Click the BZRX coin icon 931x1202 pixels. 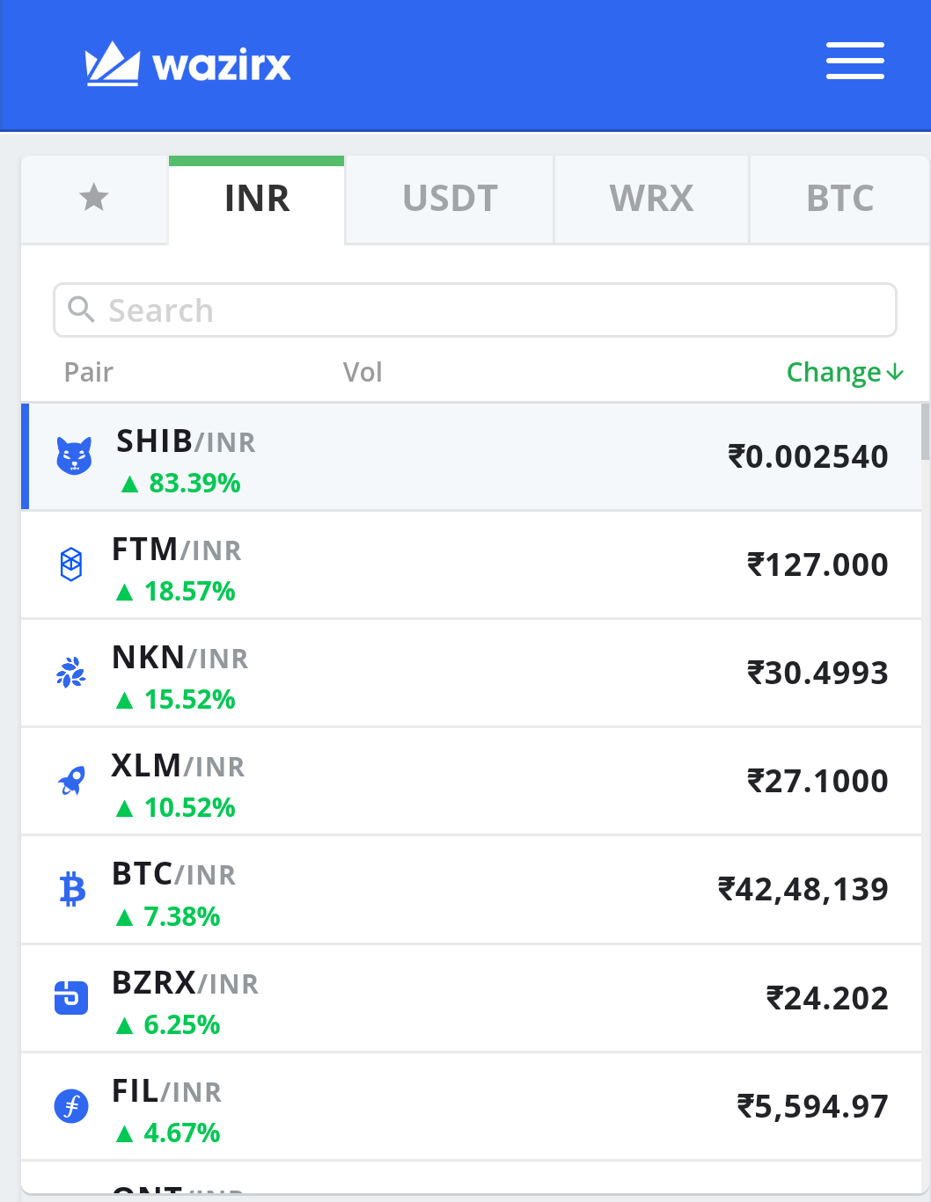point(71,998)
